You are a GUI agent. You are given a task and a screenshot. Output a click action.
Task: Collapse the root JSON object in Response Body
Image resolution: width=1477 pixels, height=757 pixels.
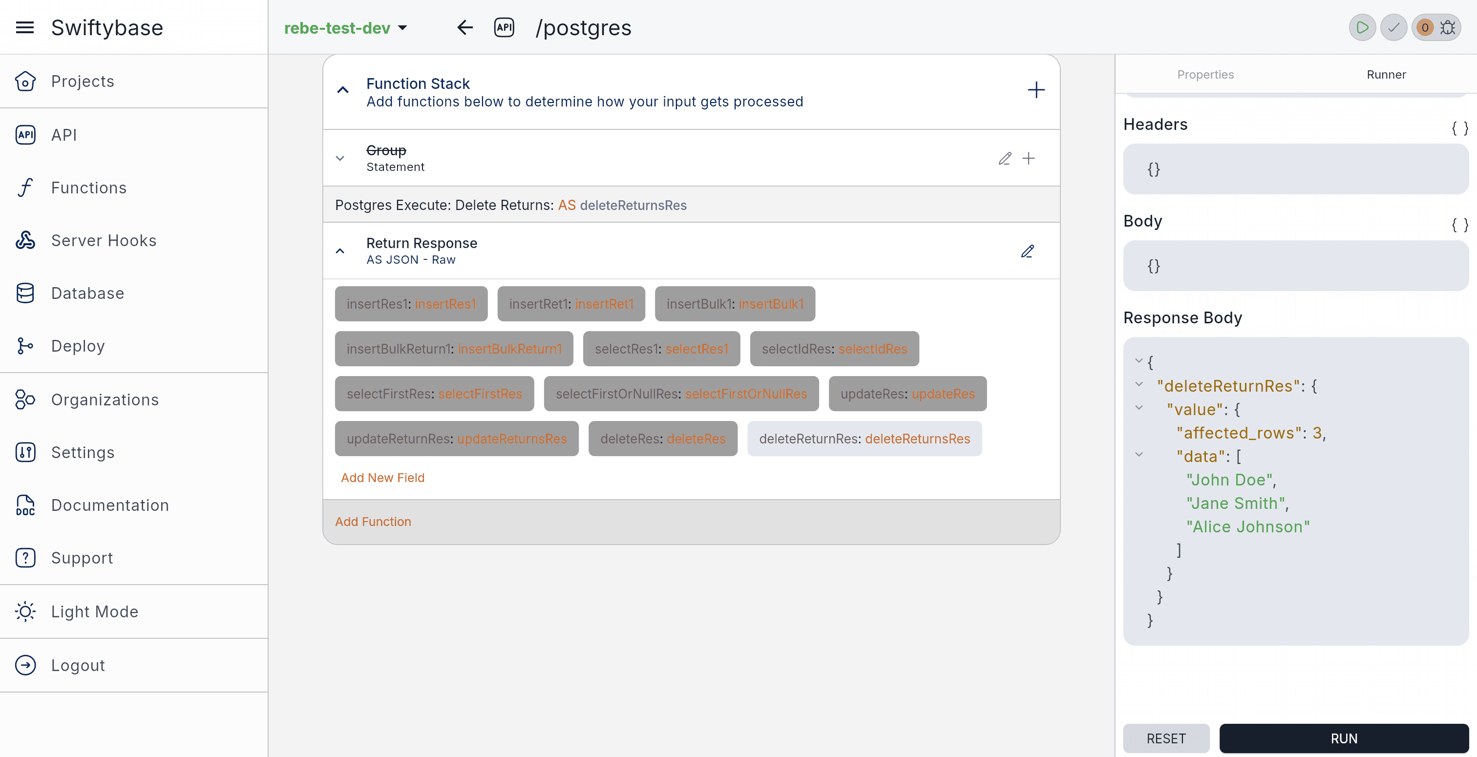click(x=1139, y=361)
